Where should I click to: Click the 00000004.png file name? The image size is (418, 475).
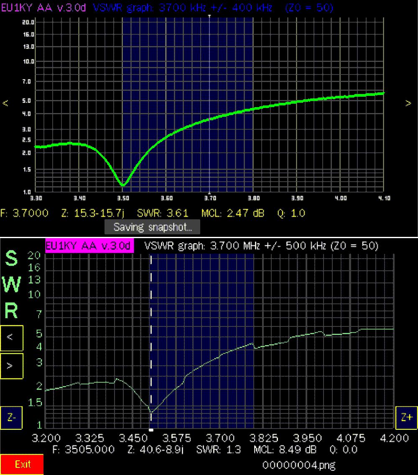[x=299, y=465]
